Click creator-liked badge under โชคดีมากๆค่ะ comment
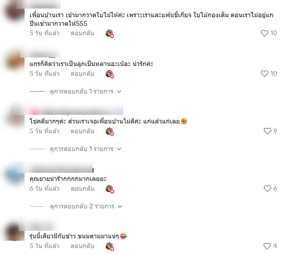The height and width of the screenshot is (254, 281). pos(110,132)
